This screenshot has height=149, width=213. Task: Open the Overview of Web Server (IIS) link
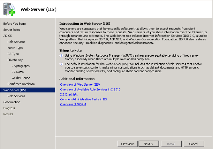pyautogui.click(x=80, y=84)
